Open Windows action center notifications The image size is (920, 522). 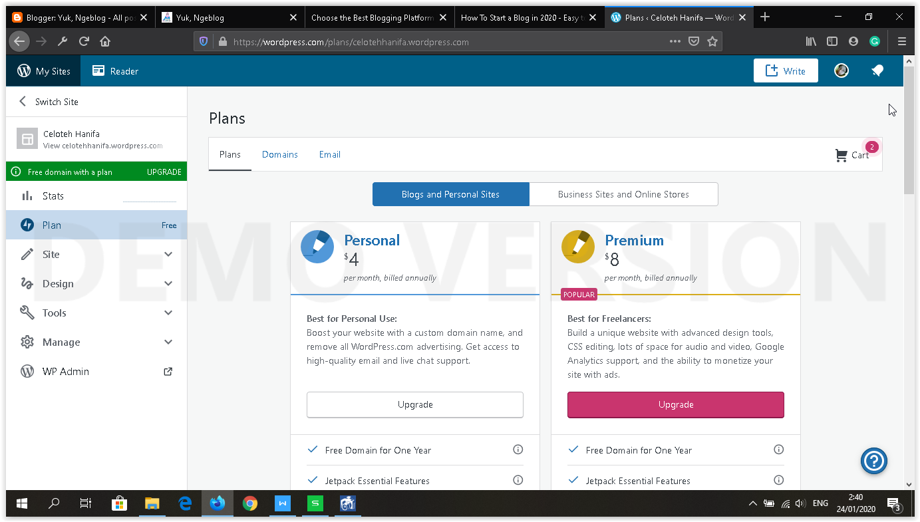click(x=893, y=503)
